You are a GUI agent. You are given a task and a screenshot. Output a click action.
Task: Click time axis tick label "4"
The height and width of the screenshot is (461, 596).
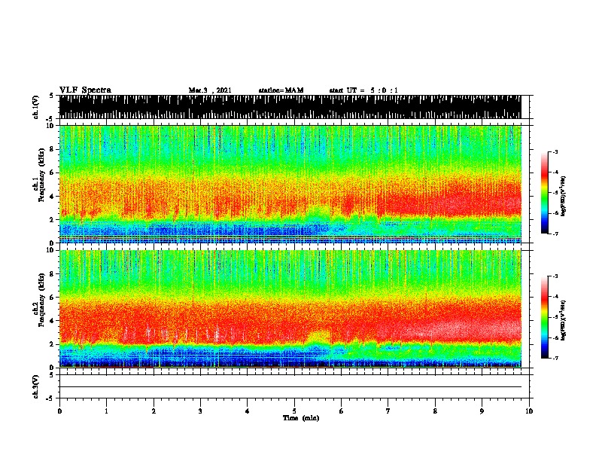click(248, 411)
